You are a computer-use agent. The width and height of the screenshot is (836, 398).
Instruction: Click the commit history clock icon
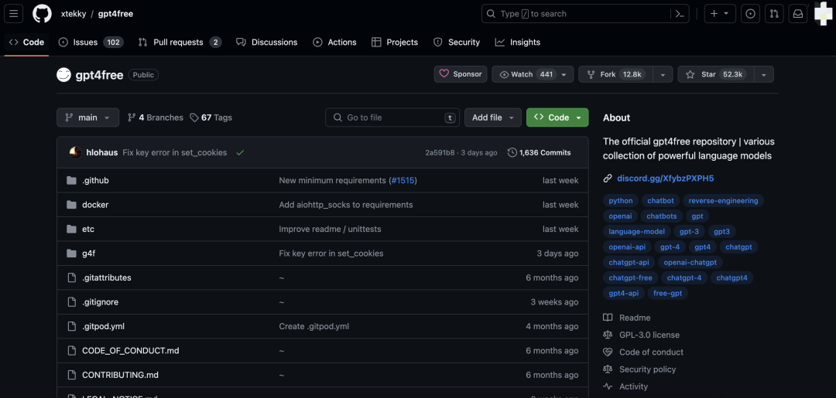pos(512,153)
